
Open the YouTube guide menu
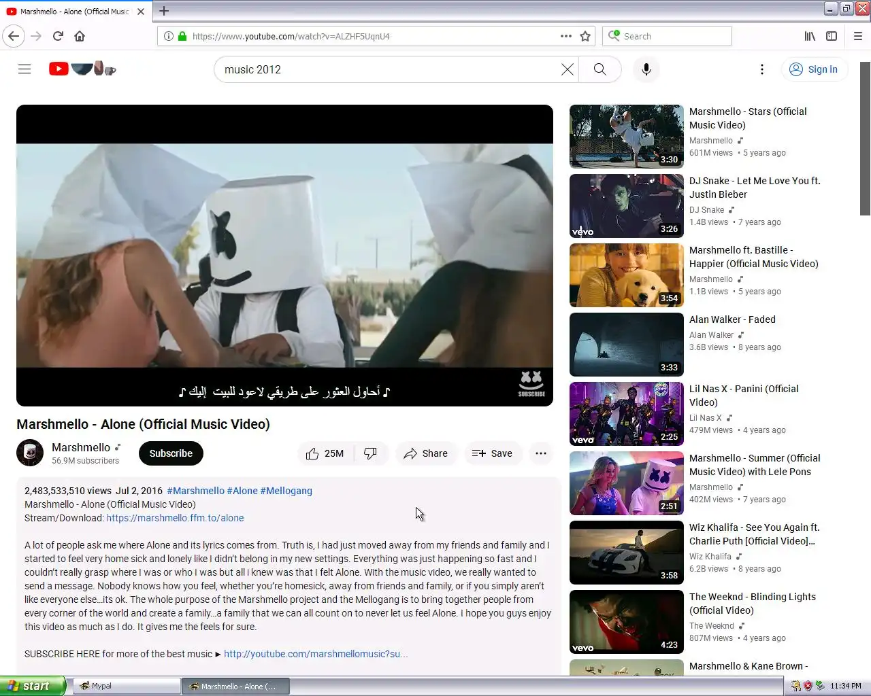click(x=24, y=69)
